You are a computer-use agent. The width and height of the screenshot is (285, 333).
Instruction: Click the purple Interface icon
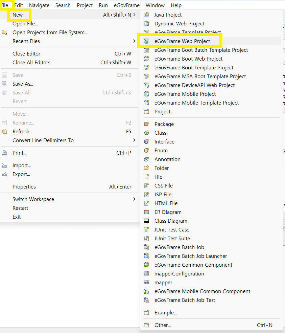point(146,142)
